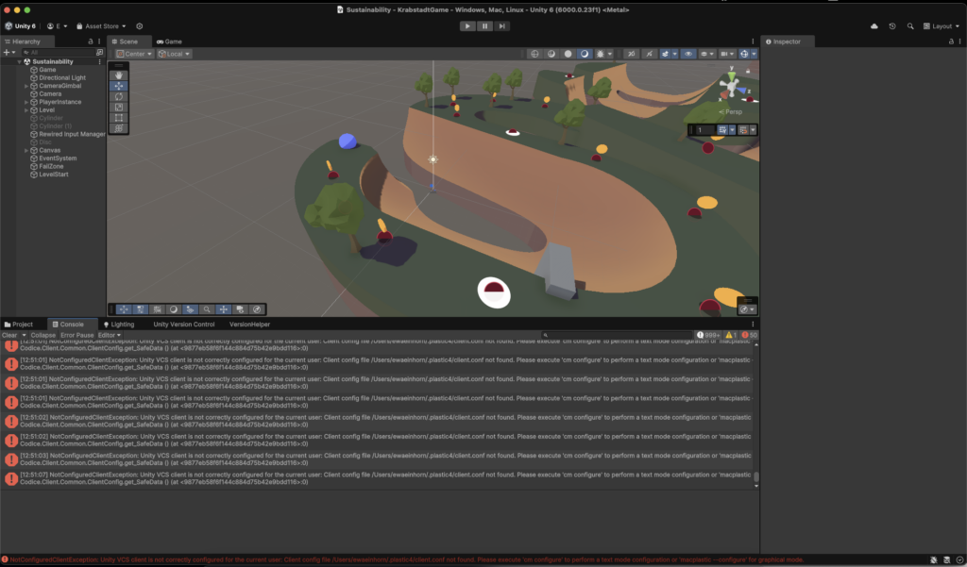Toggle error message filter showing 50

pyautogui.click(x=749, y=335)
